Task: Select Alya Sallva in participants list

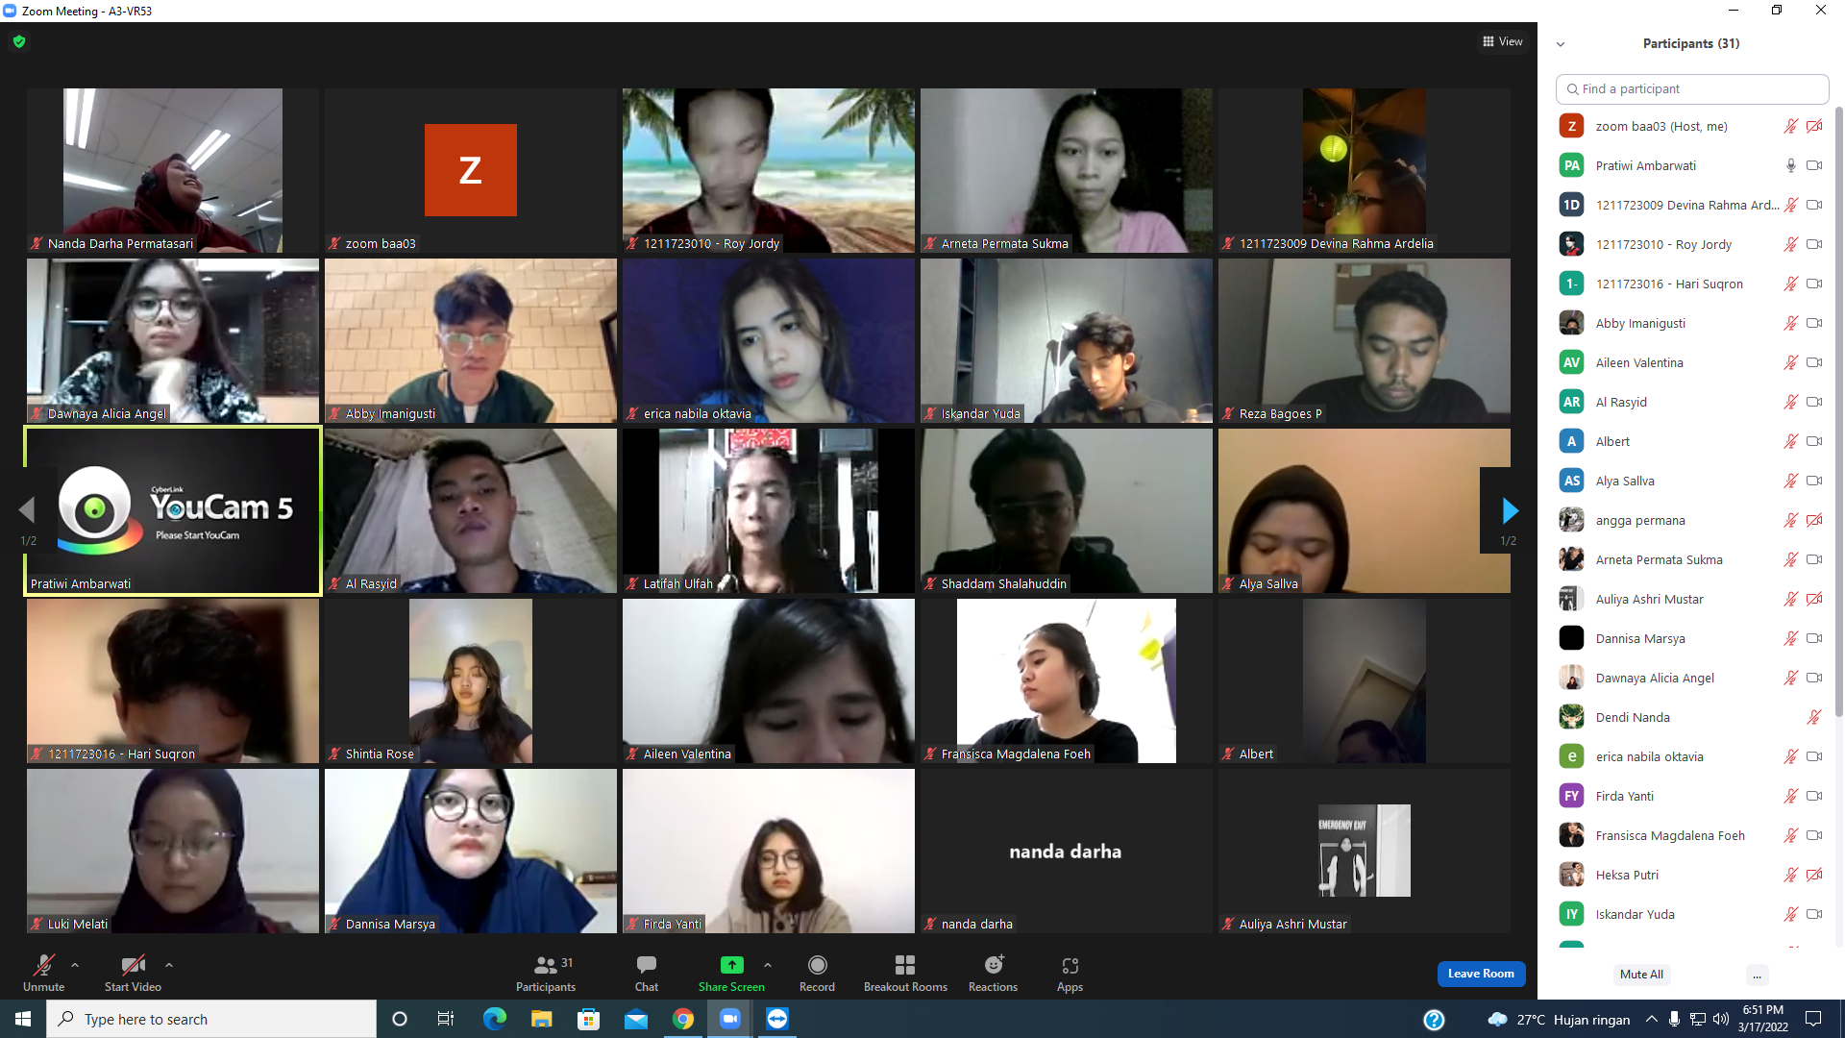Action: pos(1691,481)
